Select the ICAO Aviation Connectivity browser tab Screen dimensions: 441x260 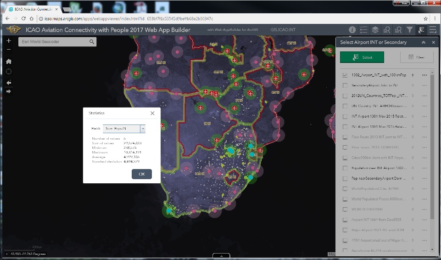pyautogui.click(x=33, y=9)
